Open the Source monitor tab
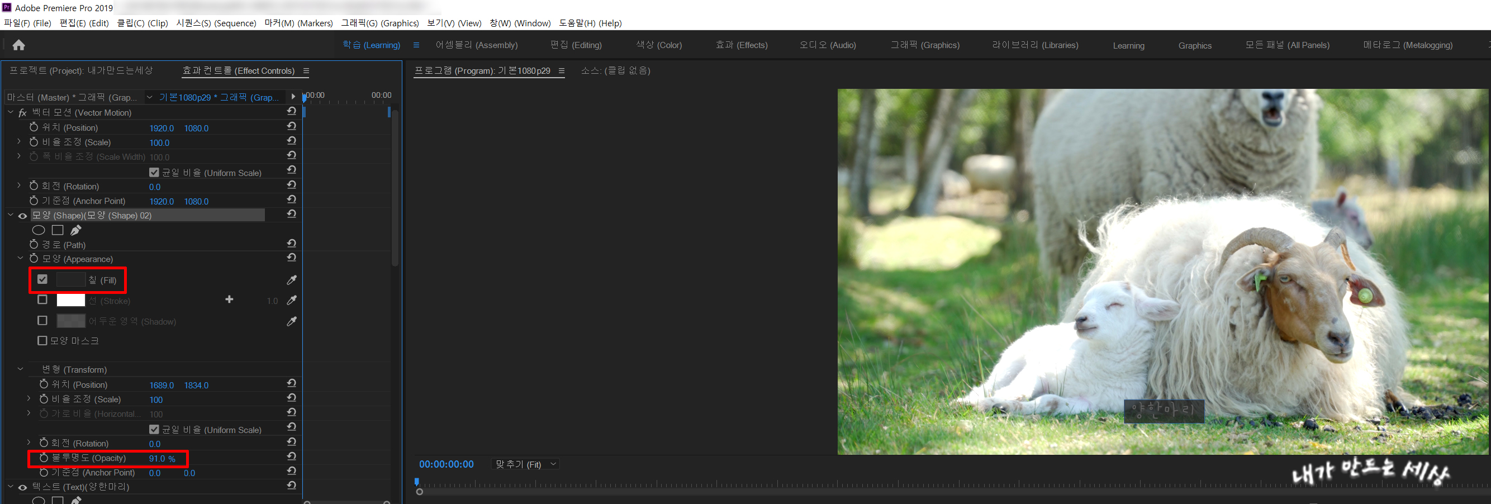1491x504 pixels. pyautogui.click(x=616, y=70)
